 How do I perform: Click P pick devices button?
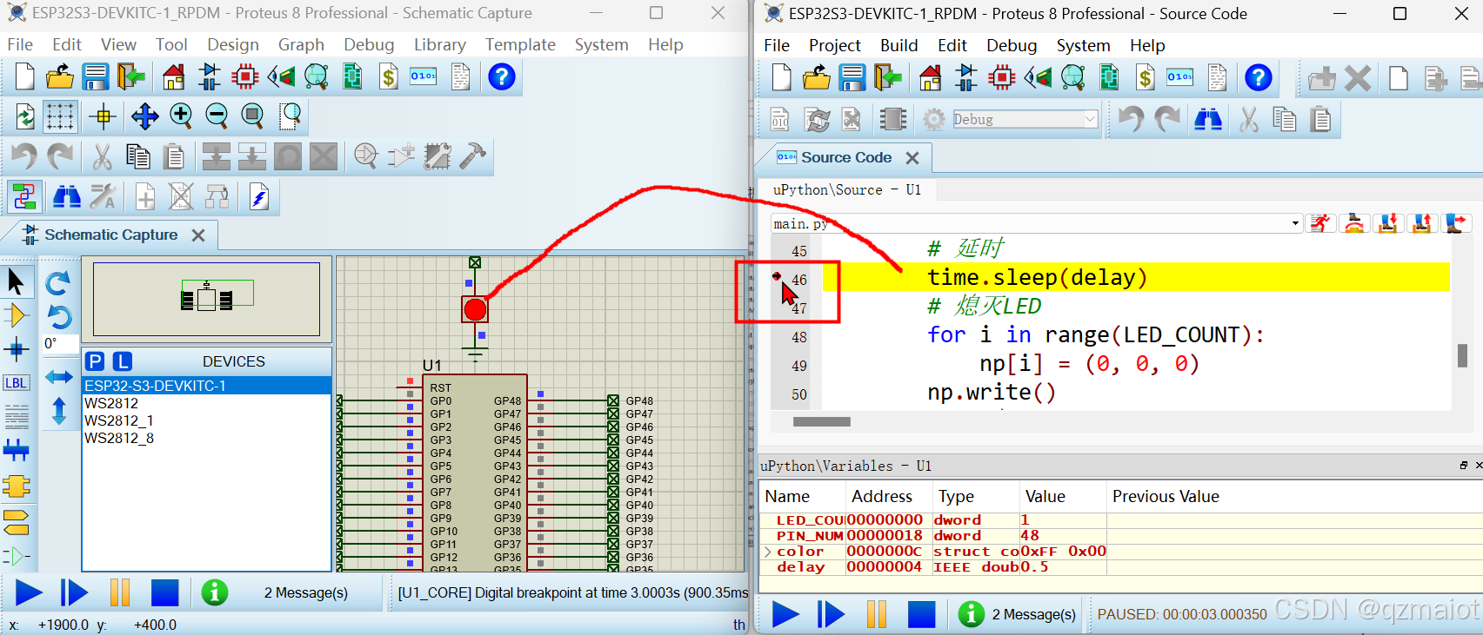tap(96, 361)
